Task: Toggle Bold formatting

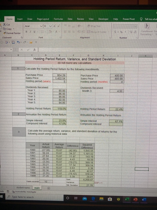Action: (26, 31)
